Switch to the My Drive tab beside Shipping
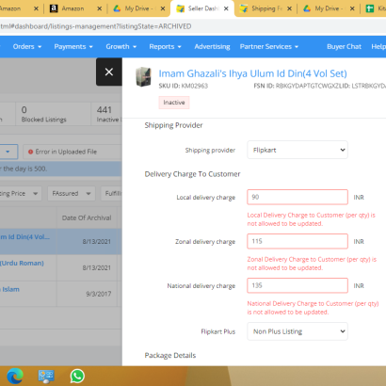This screenshot has height=386, width=386. [x=329, y=8]
